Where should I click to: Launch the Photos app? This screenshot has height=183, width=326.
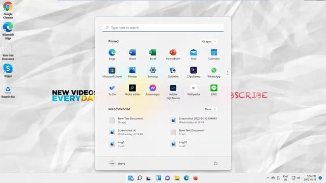132,72
